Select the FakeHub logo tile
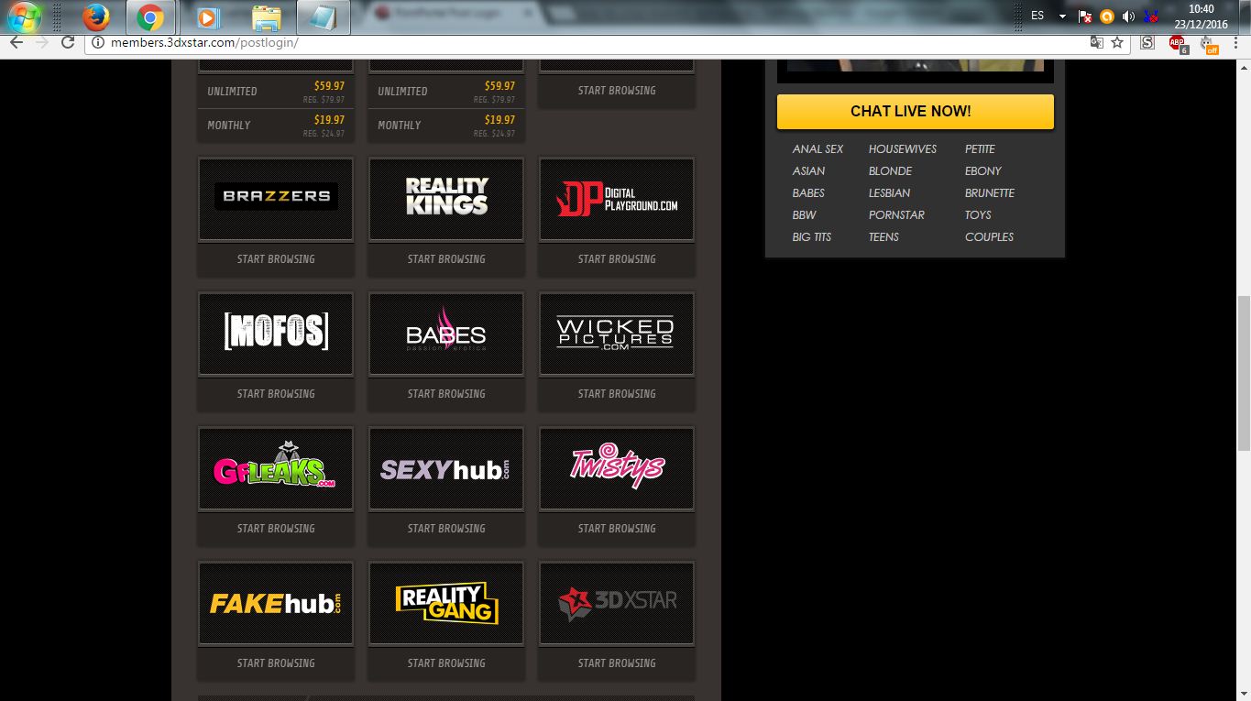This screenshot has width=1251, height=701. point(276,603)
